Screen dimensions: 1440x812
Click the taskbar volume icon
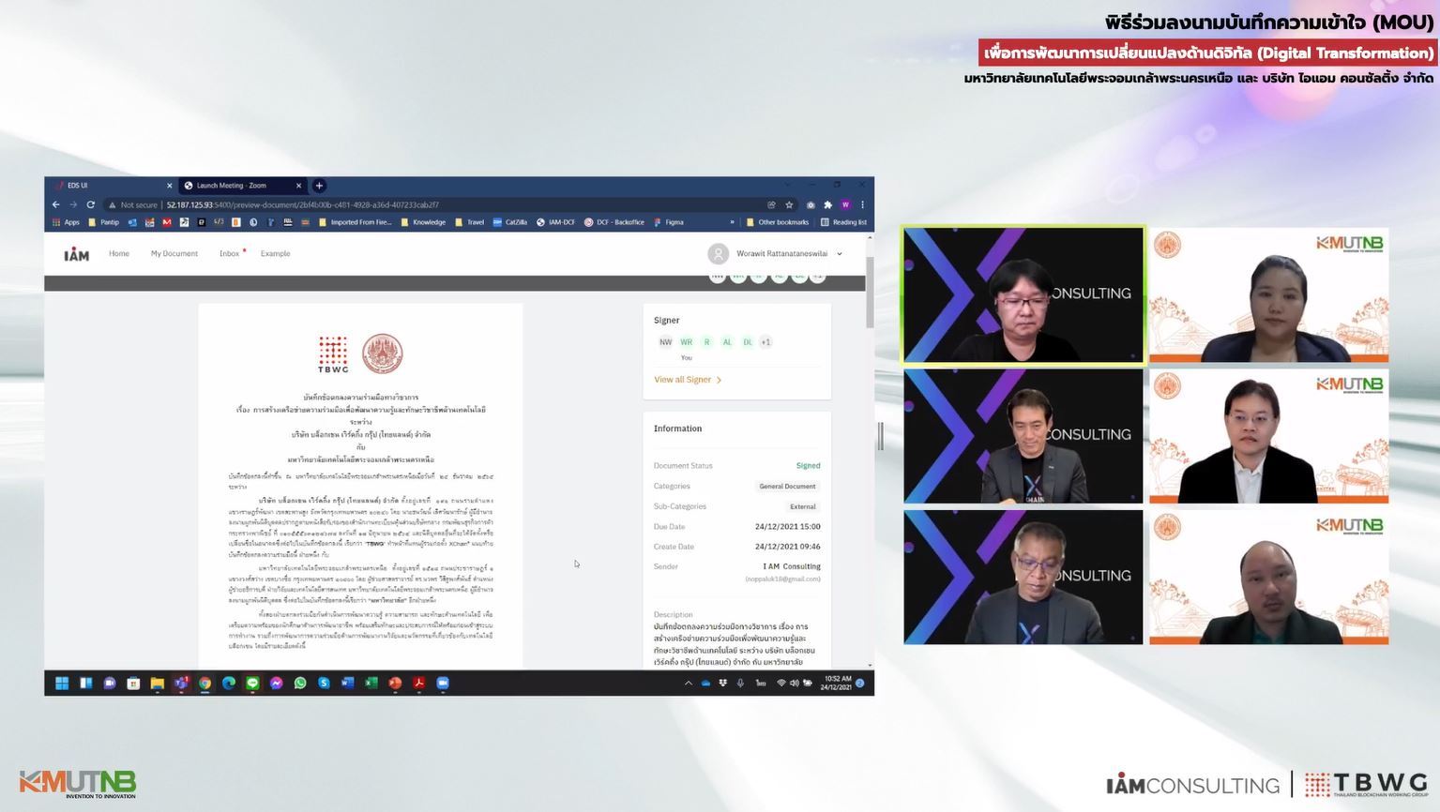click(x=795, y=684)
